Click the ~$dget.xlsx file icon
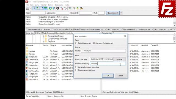The image size is (176, 99). (x=27, y=74)
